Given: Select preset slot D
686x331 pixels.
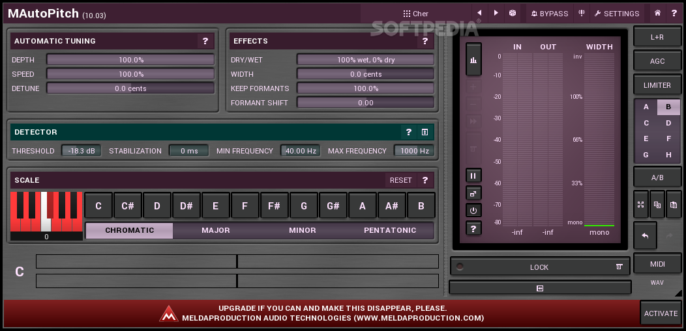Looking at the screenshot, I should tap(668, 123).
